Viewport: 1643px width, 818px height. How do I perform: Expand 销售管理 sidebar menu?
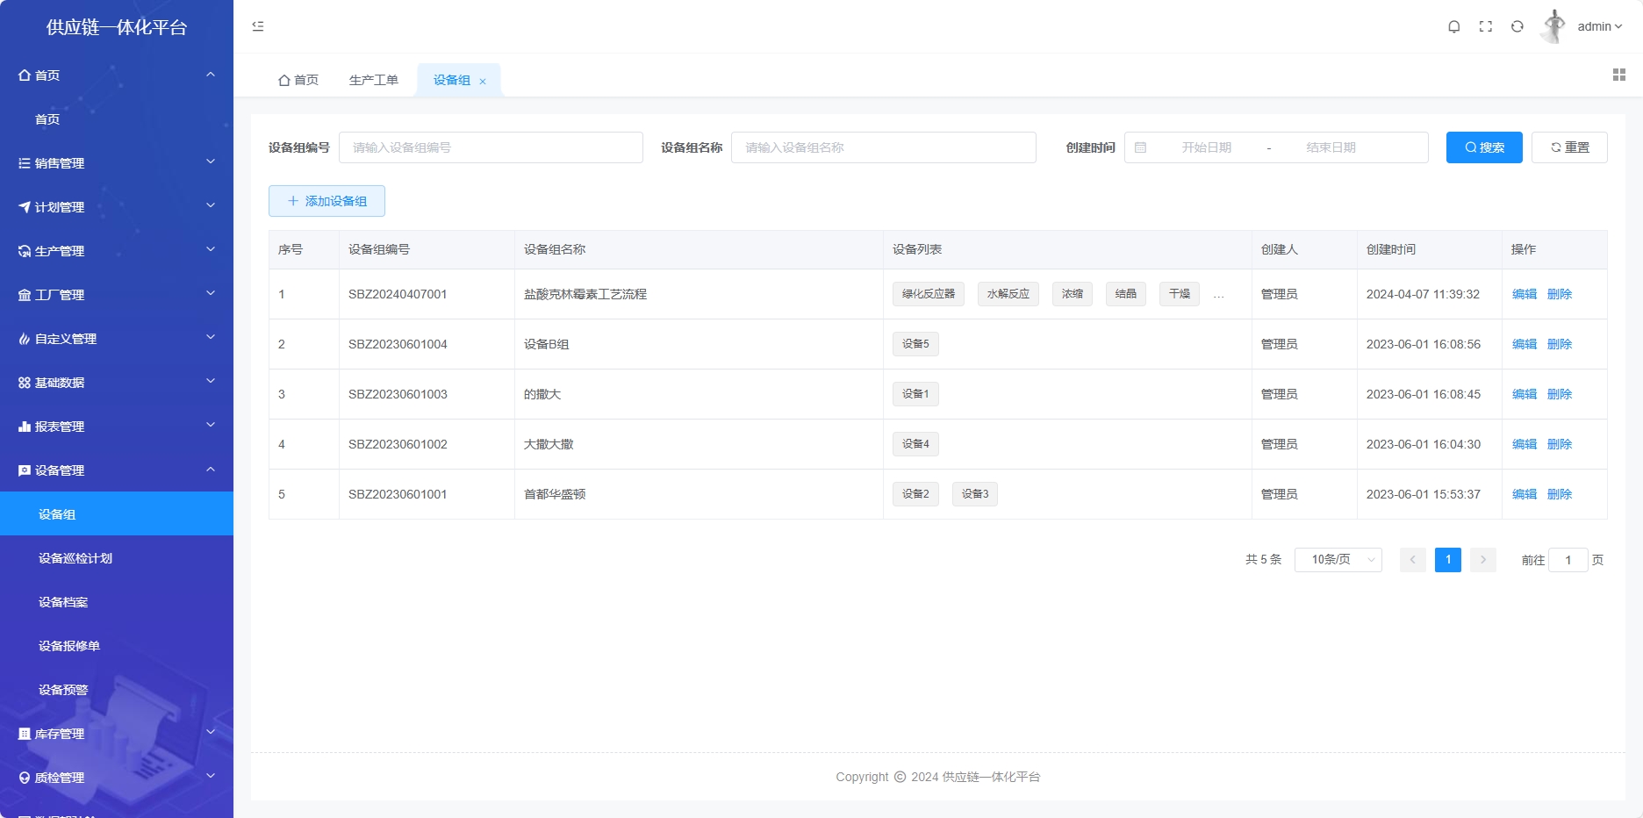click(117, 163)
